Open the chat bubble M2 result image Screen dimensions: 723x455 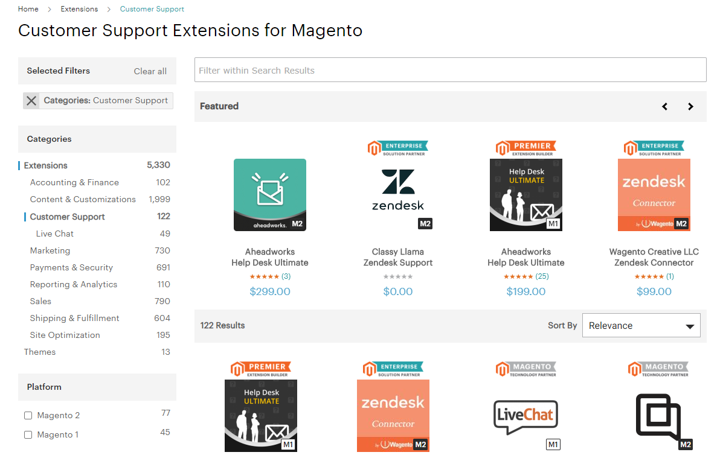tap(658, 416)
